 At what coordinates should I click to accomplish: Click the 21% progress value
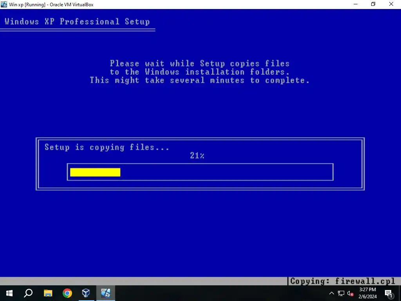point(197,155)
